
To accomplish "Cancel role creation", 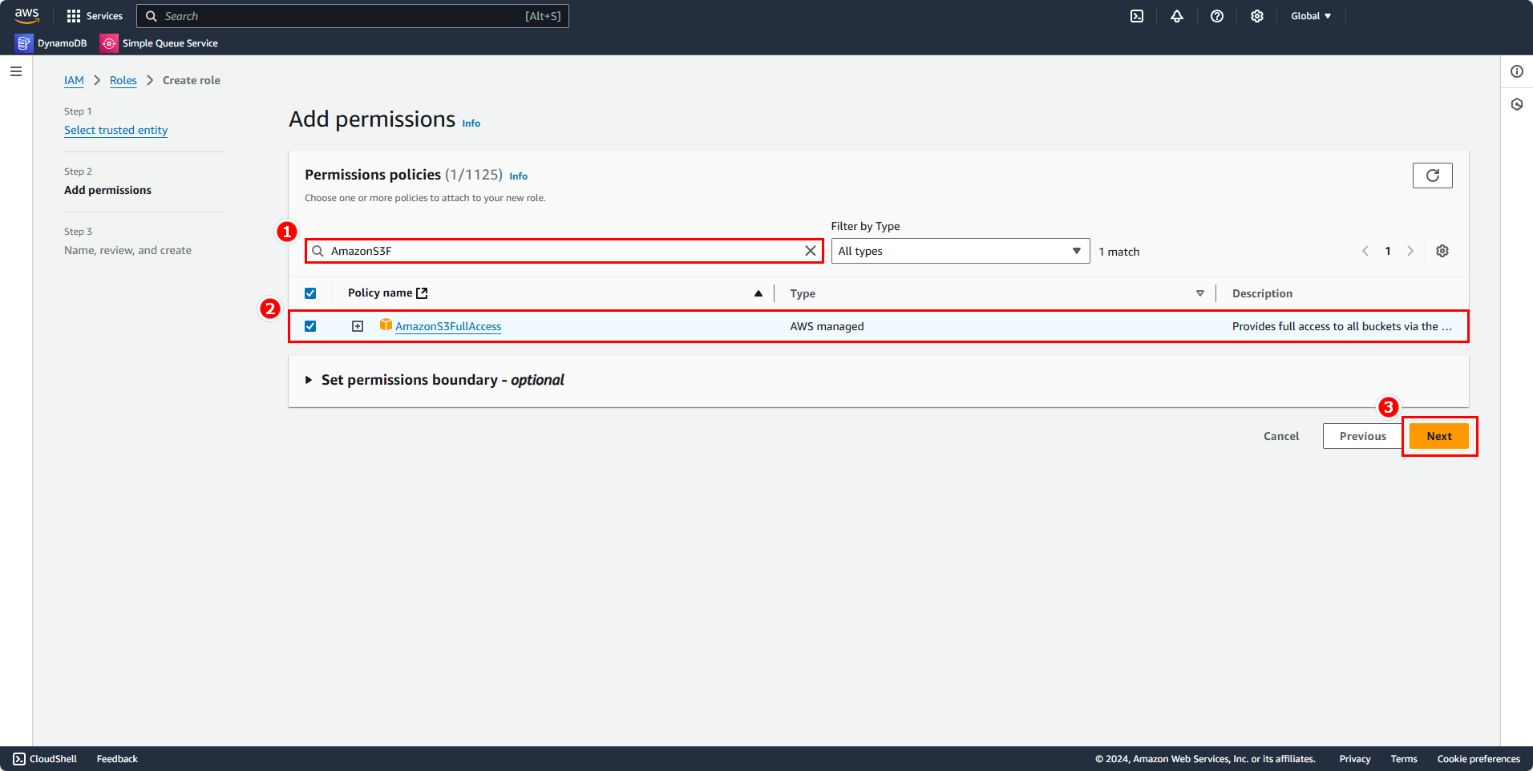I will coord(1281,436).
